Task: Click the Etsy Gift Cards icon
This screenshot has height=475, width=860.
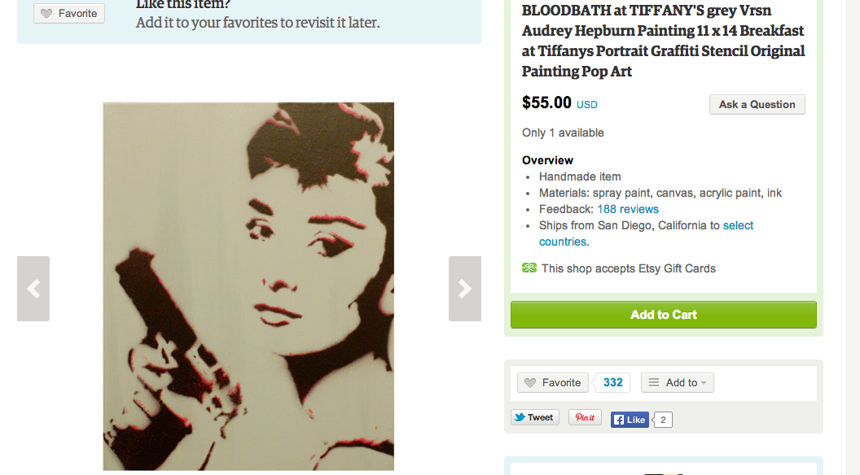Action: (x=529, y=268)
